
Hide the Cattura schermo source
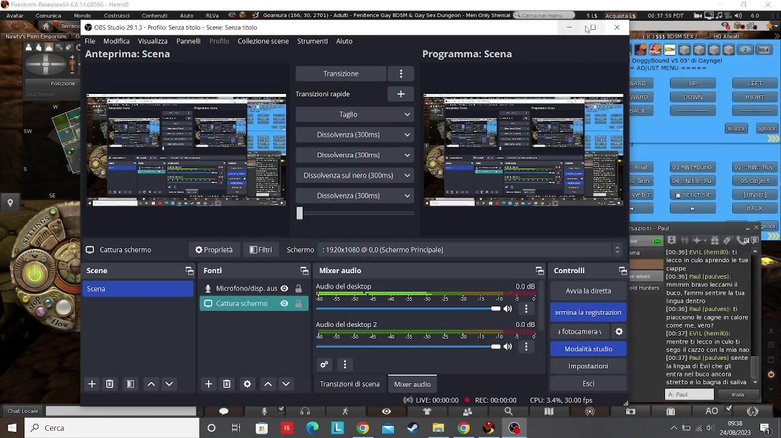(284, 303)
